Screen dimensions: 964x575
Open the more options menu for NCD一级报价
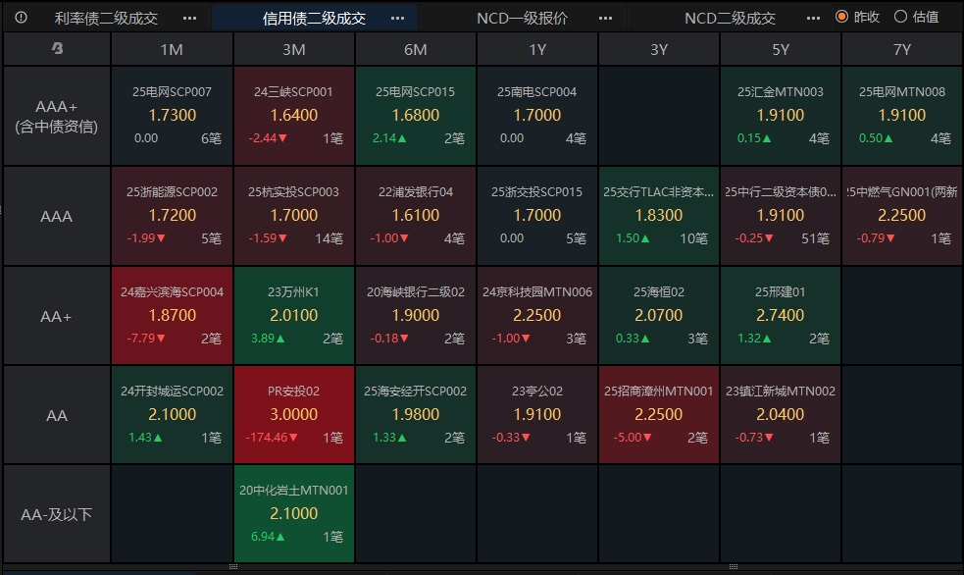pos(606,18)
